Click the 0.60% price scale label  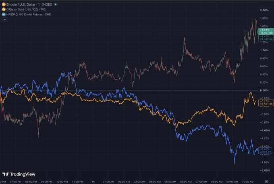point(264,66)
